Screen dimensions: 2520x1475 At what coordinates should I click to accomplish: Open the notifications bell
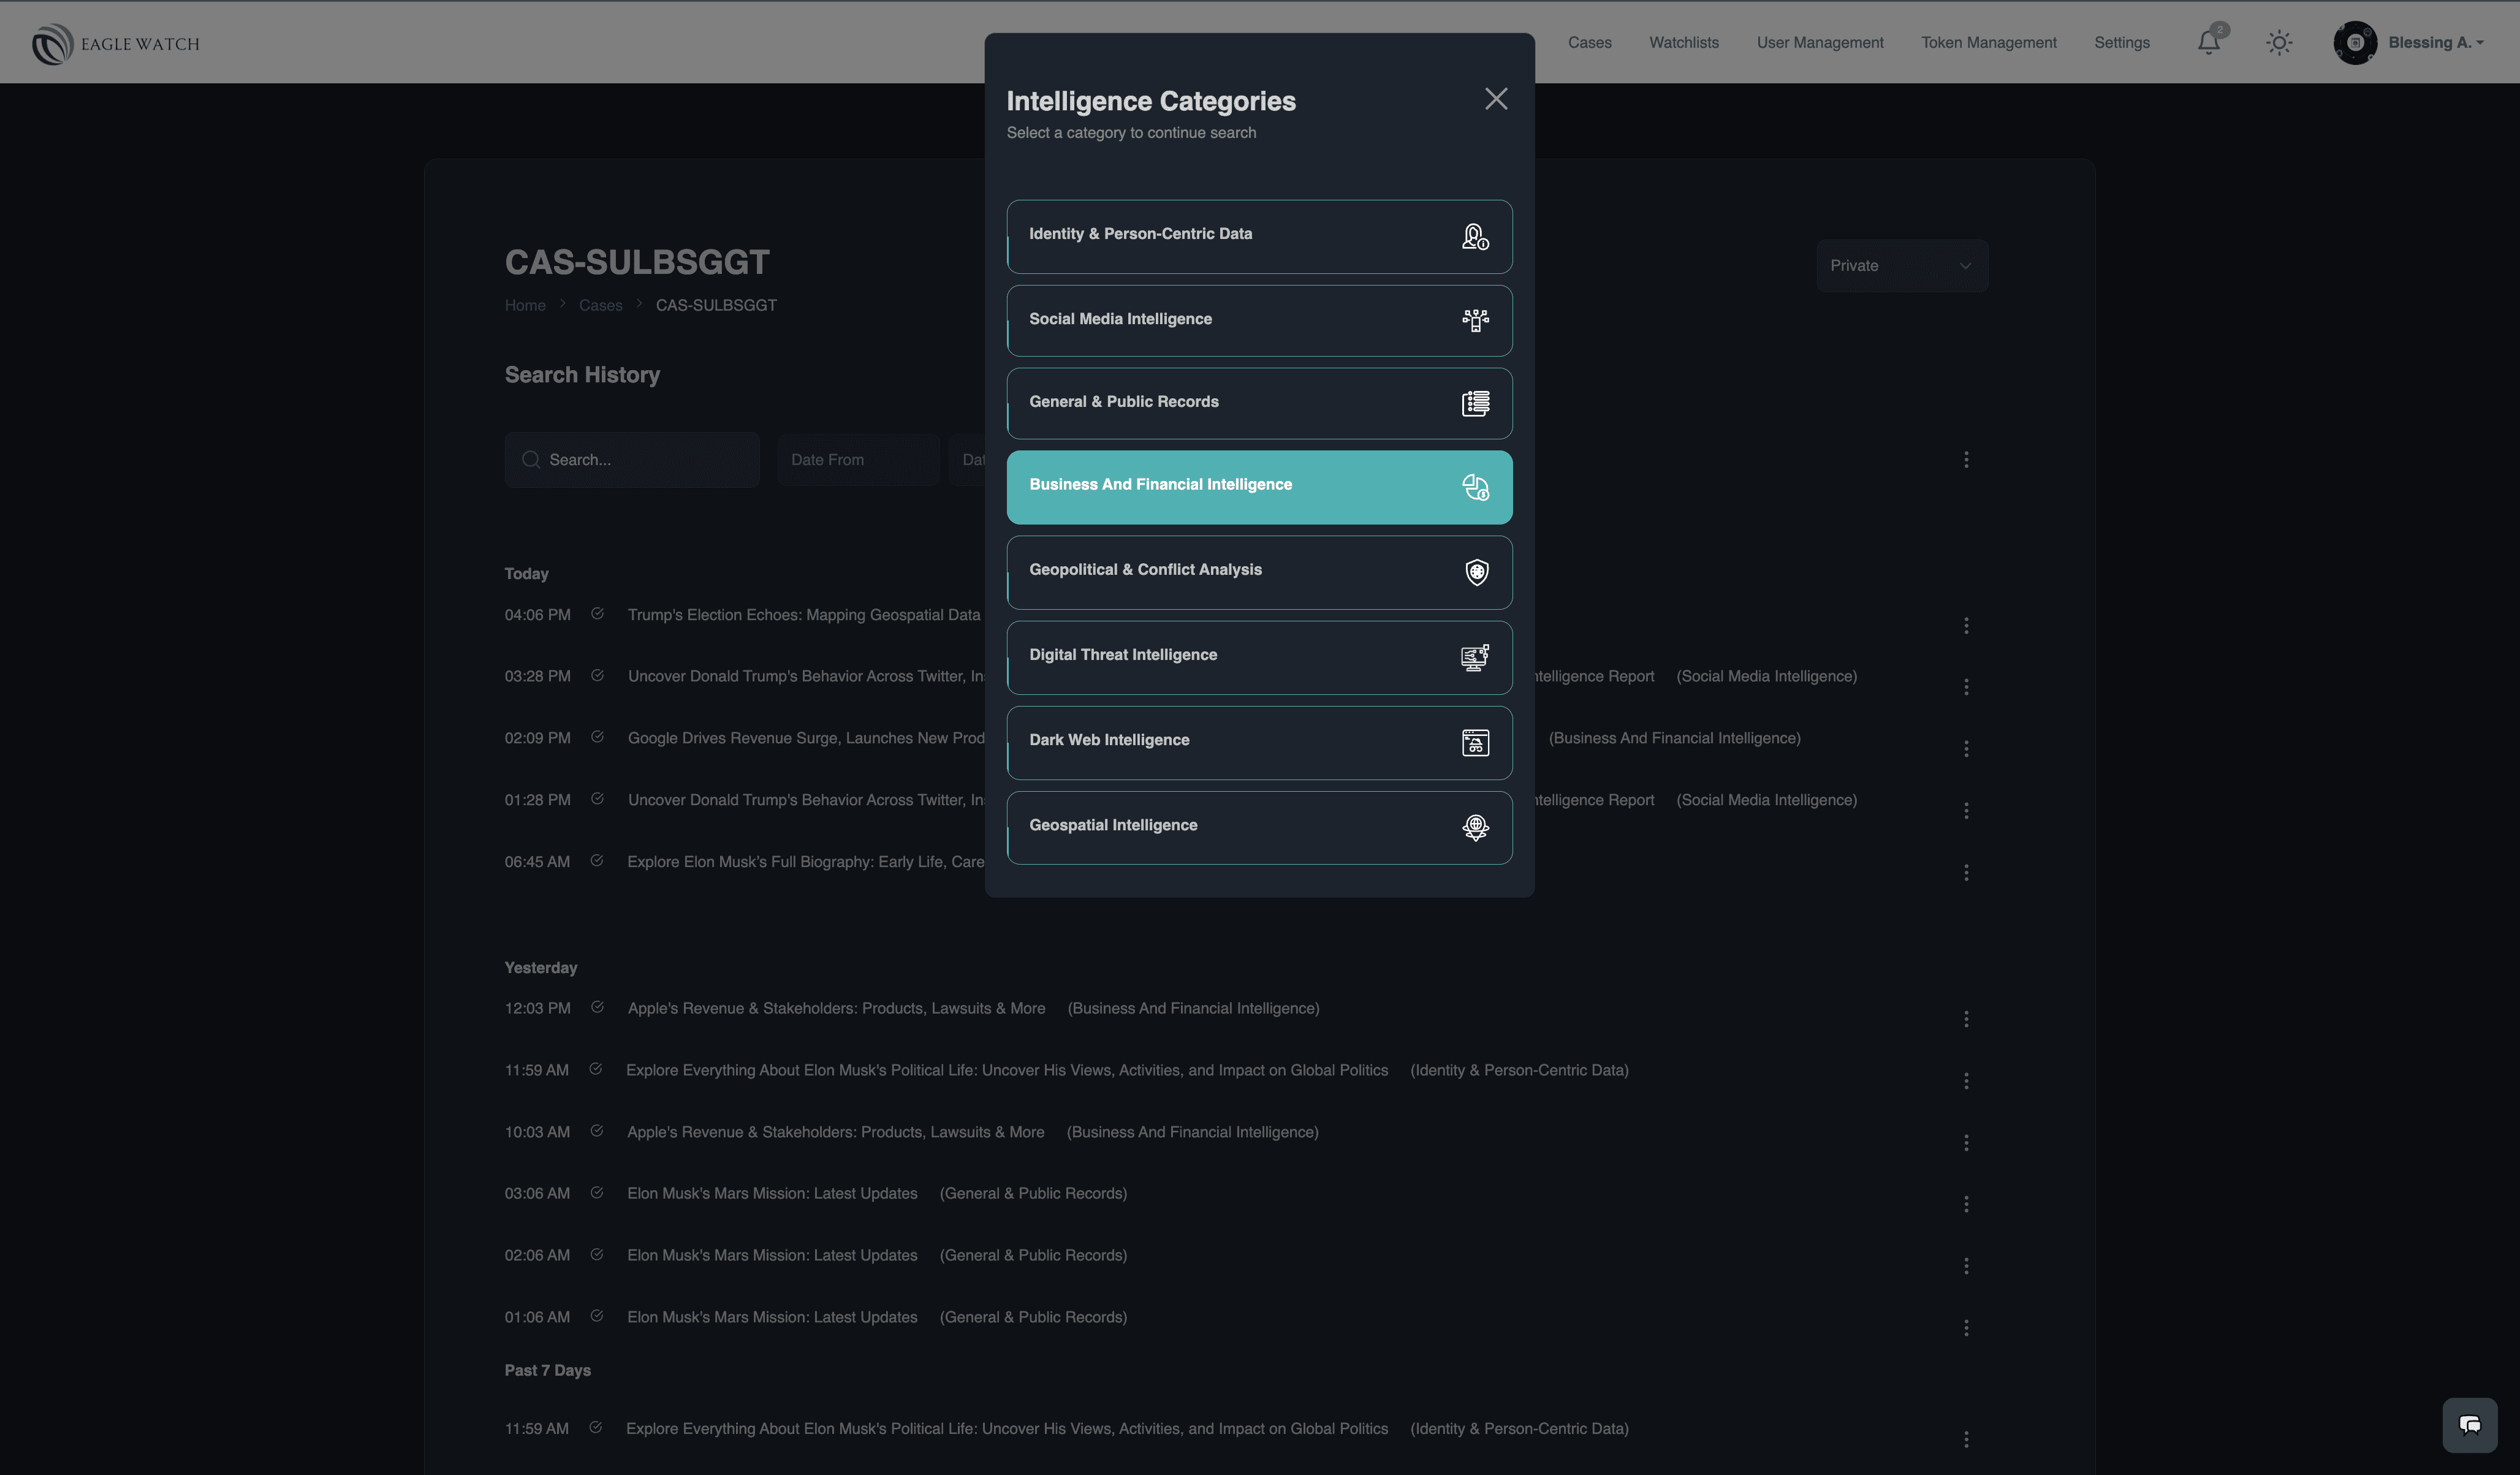(2208, 42)
